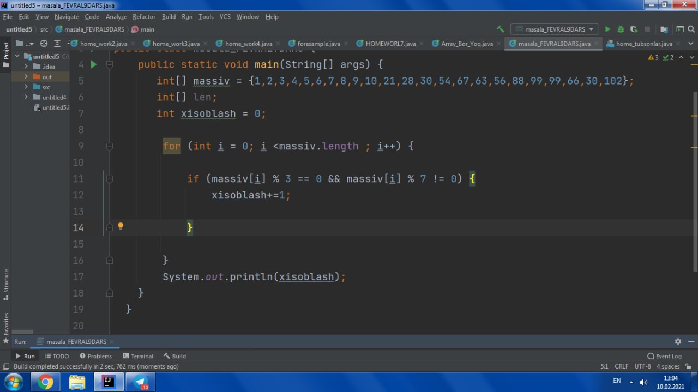
Task: Open the Event Log
Action: pyautogui.click(x=664, y=356)
